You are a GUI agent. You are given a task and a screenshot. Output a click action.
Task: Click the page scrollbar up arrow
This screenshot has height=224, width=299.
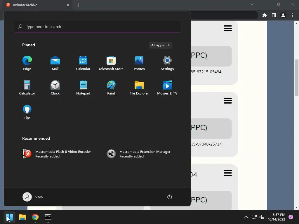pyautogui.click(x=296, y=23)
